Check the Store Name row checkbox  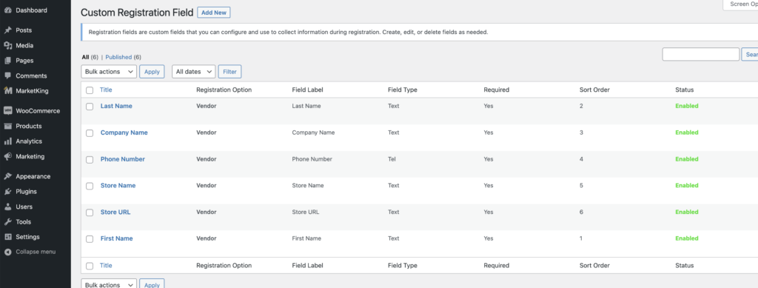90,186
